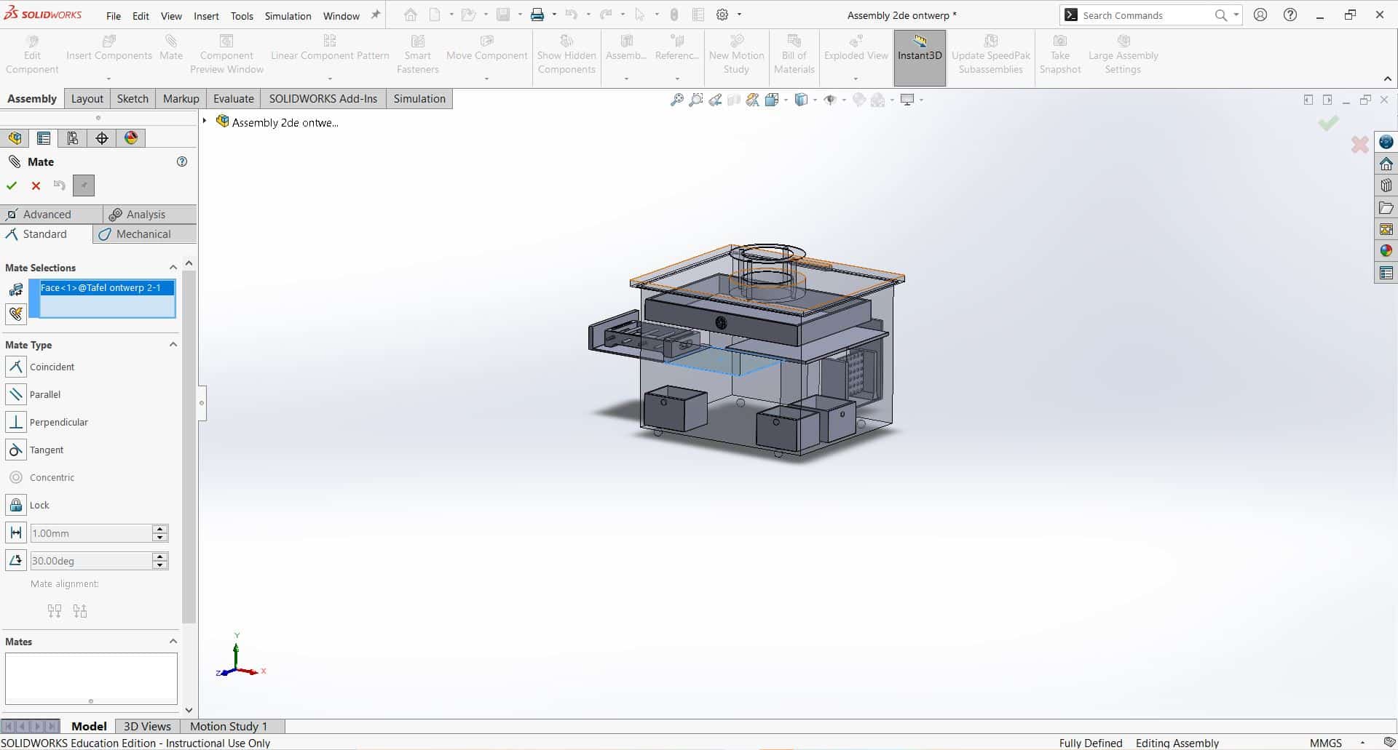This screenshot has height=750, width=1398.
Task: Switch to the Sketch ribbon tab
Action: click(x=133, y=99)
